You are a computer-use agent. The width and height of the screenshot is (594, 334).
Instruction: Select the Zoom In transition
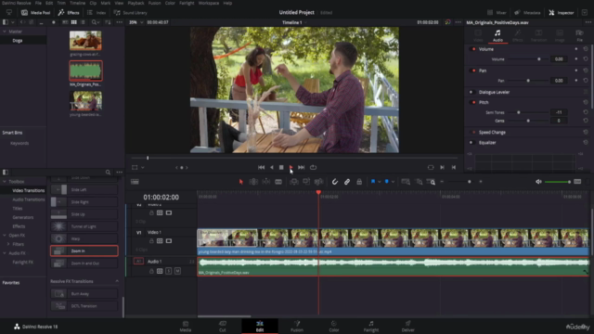coord(84,250)
